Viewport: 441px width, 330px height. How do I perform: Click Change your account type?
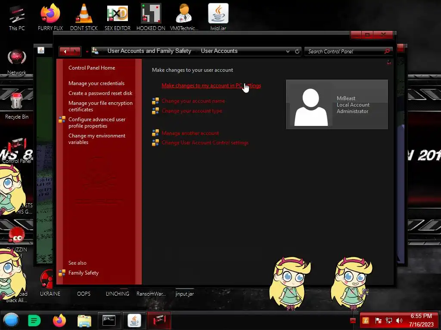[192, 110]
